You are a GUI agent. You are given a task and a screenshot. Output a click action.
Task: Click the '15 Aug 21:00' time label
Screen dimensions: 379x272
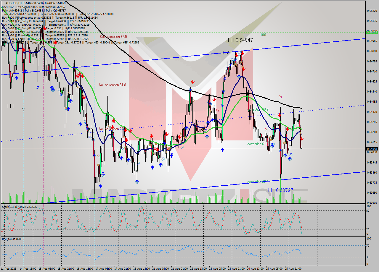click(66, 269)
